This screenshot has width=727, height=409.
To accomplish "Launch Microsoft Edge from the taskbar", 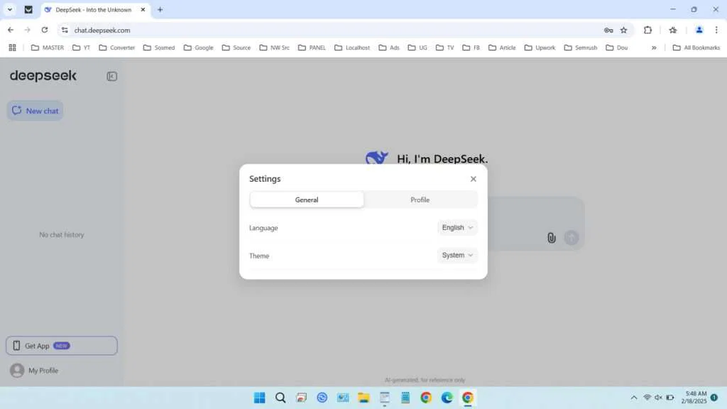I will click(446, 398).
